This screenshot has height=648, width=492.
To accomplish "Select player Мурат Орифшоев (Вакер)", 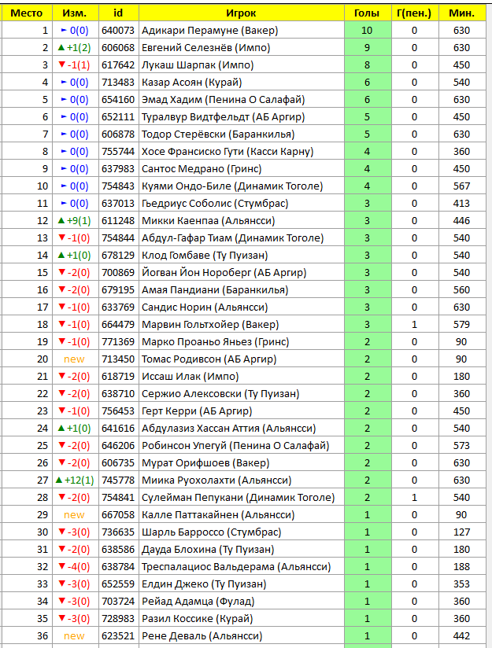I will click(x=205, y=463).
